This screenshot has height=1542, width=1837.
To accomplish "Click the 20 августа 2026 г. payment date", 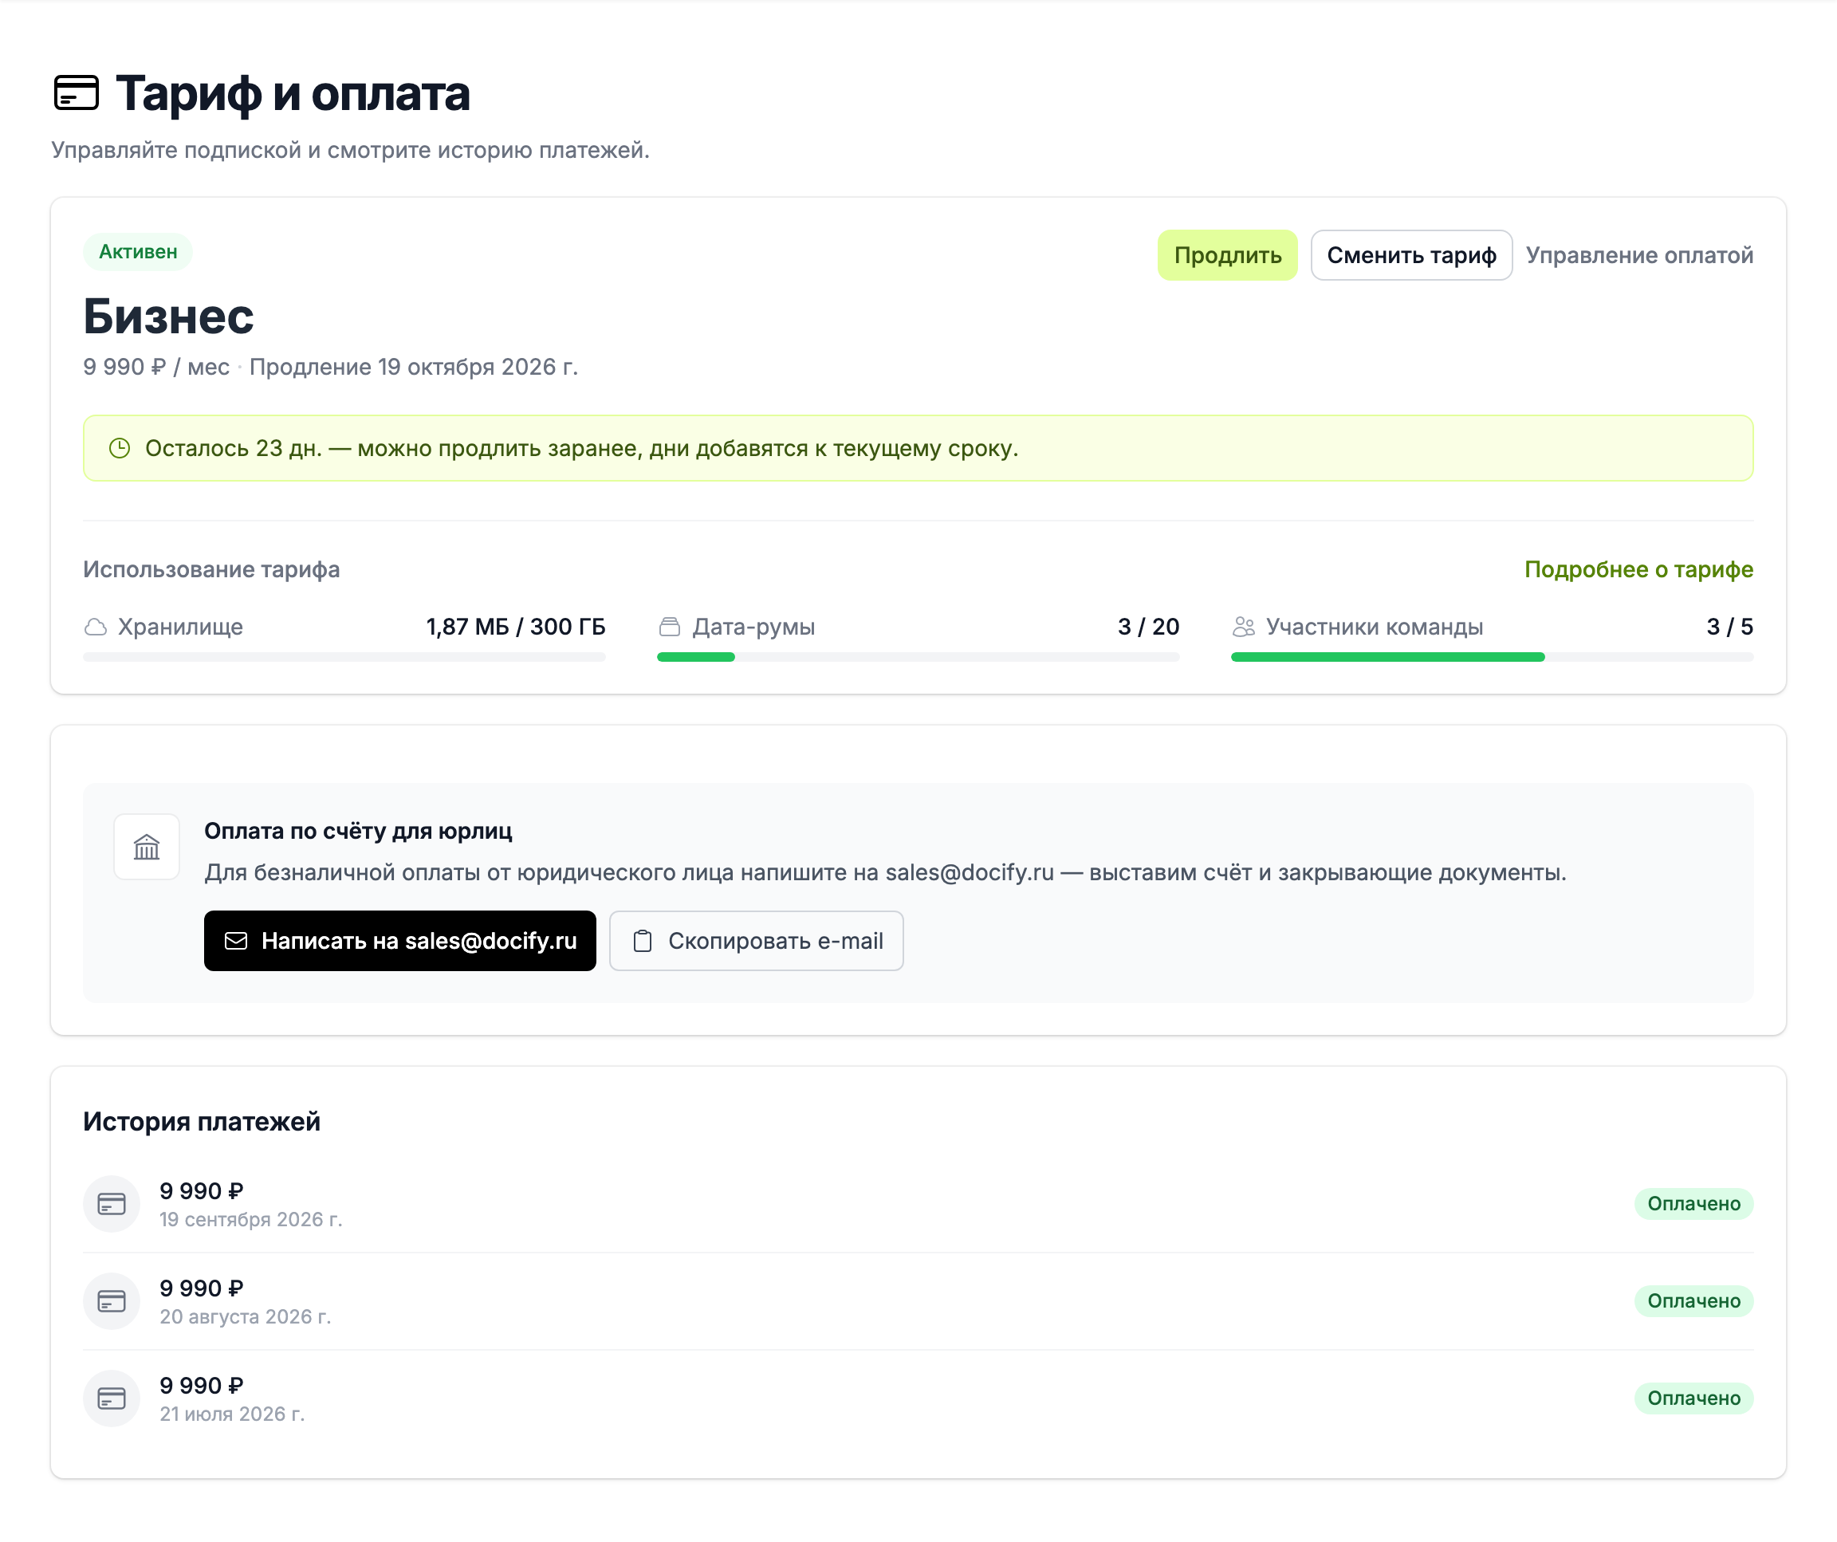I will click(x=246, y=1317).
